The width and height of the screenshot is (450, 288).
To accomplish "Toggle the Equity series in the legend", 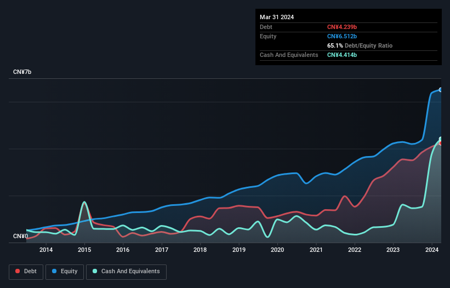I will pyautogui.click(x=65, y=271).
